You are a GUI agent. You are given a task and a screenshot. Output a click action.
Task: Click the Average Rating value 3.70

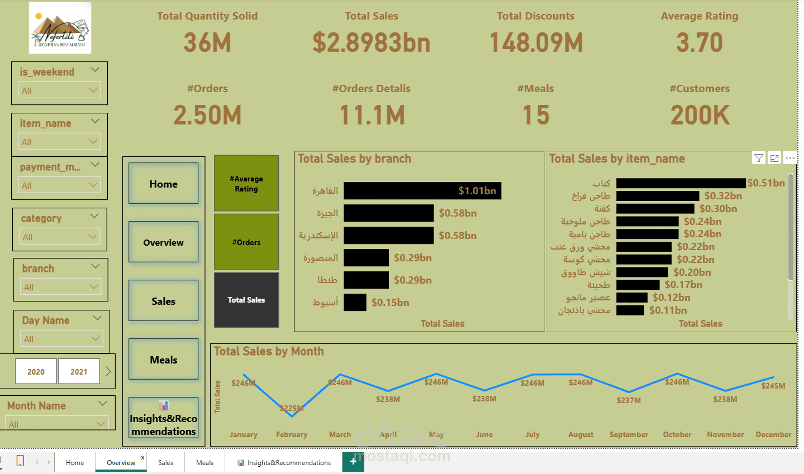700,42
